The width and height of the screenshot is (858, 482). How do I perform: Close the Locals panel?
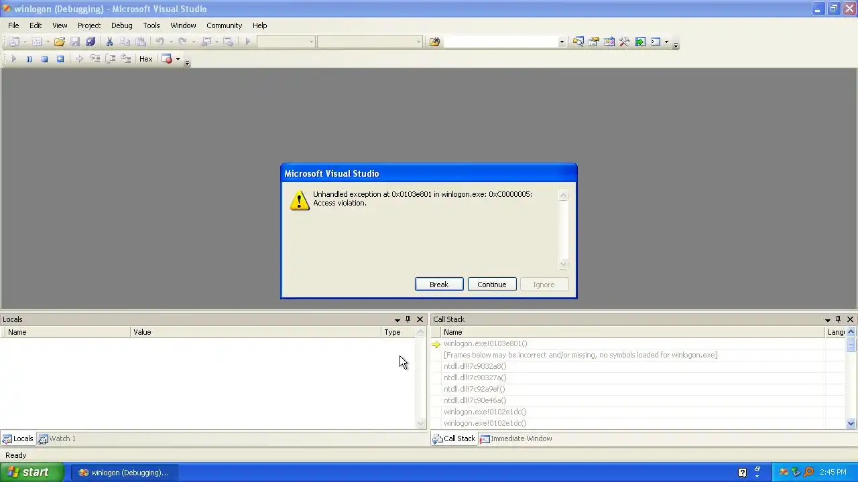point(420,319)
